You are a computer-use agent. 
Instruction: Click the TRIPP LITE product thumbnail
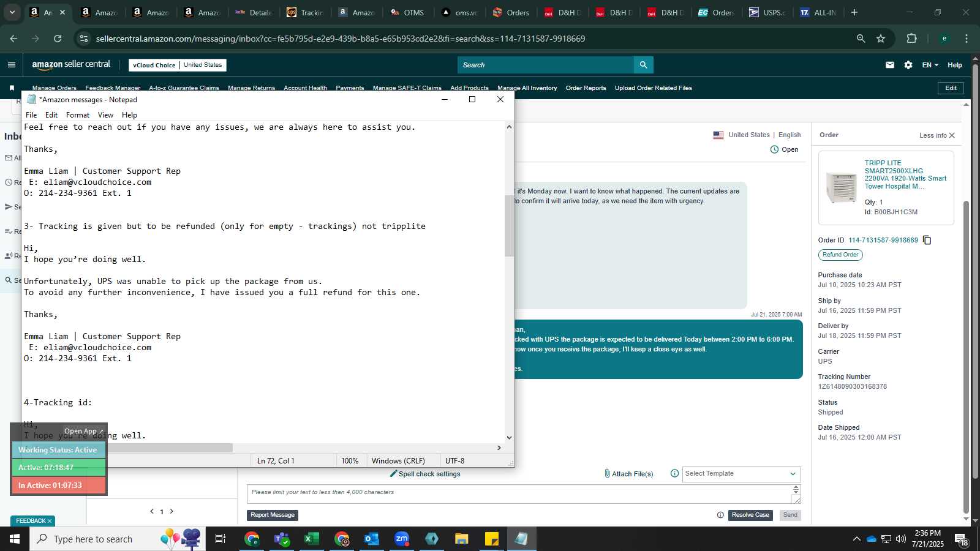(842, 187)
